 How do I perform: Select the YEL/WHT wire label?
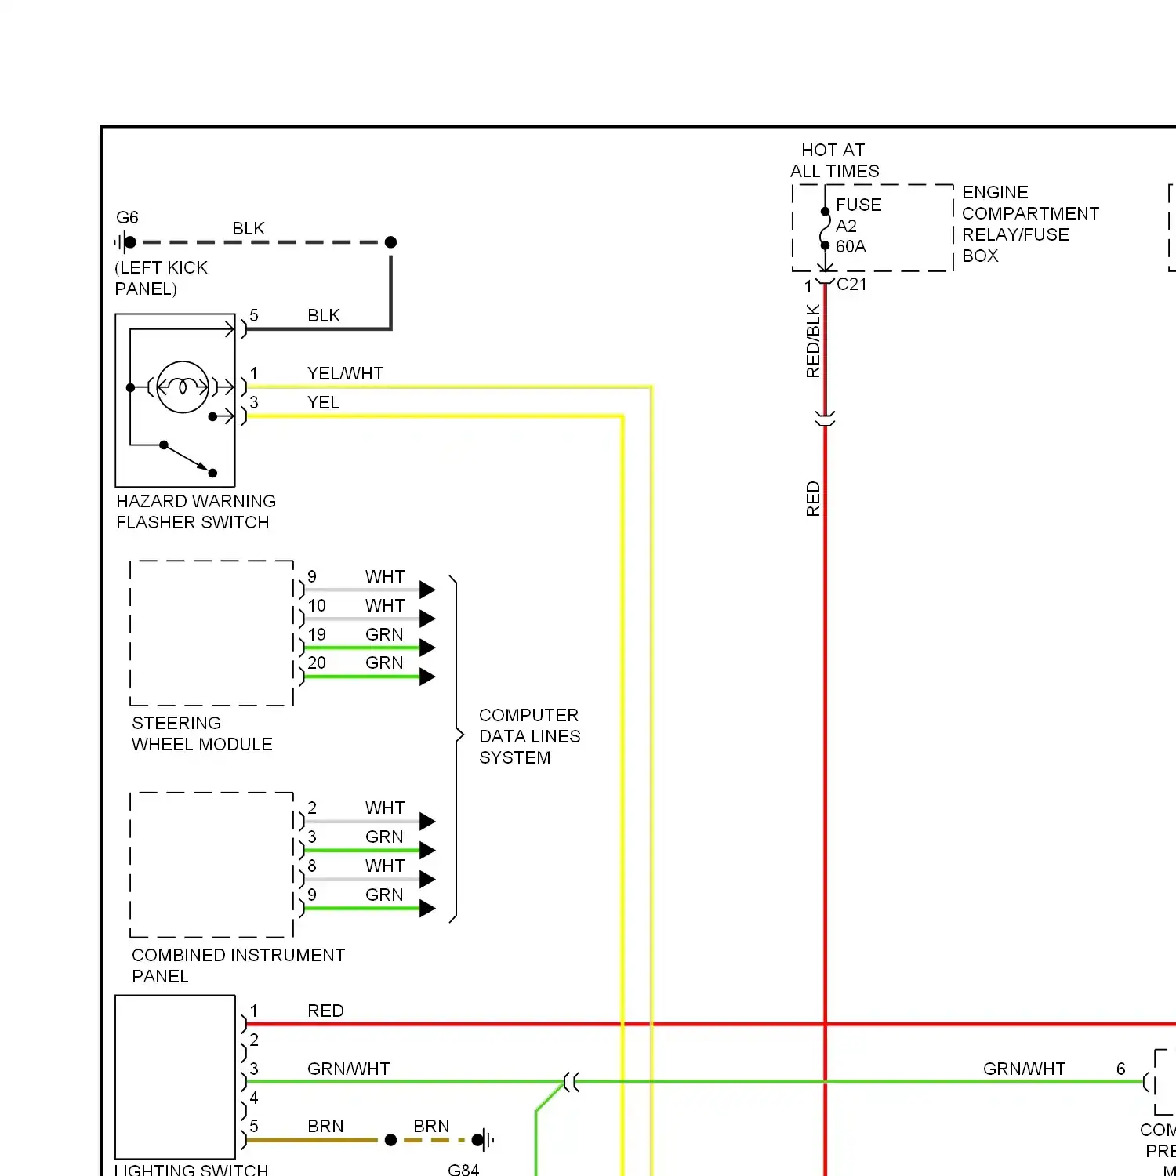[346, 373]
